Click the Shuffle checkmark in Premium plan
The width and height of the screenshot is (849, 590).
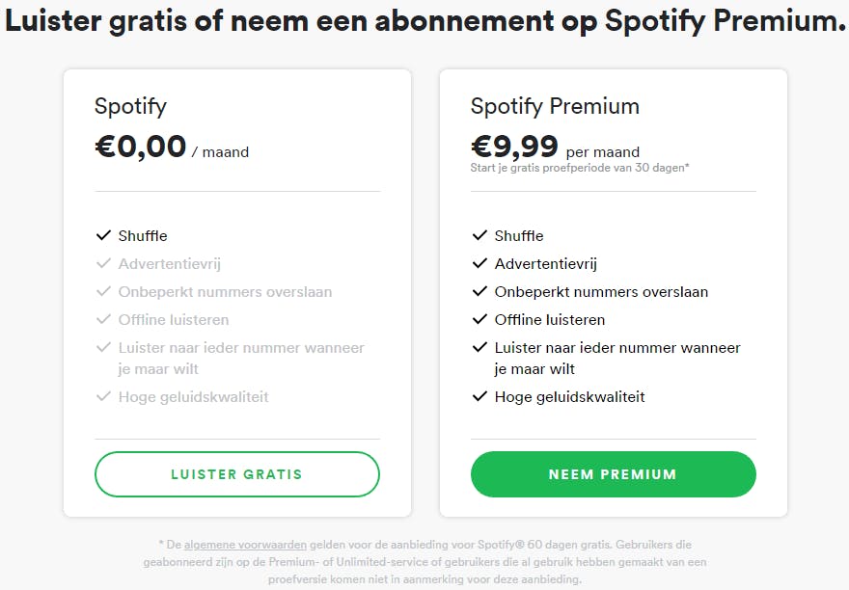coord(479,236)
